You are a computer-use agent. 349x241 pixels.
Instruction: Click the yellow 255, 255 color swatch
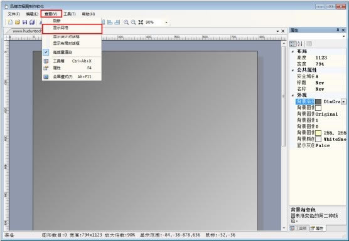point(318,133)
